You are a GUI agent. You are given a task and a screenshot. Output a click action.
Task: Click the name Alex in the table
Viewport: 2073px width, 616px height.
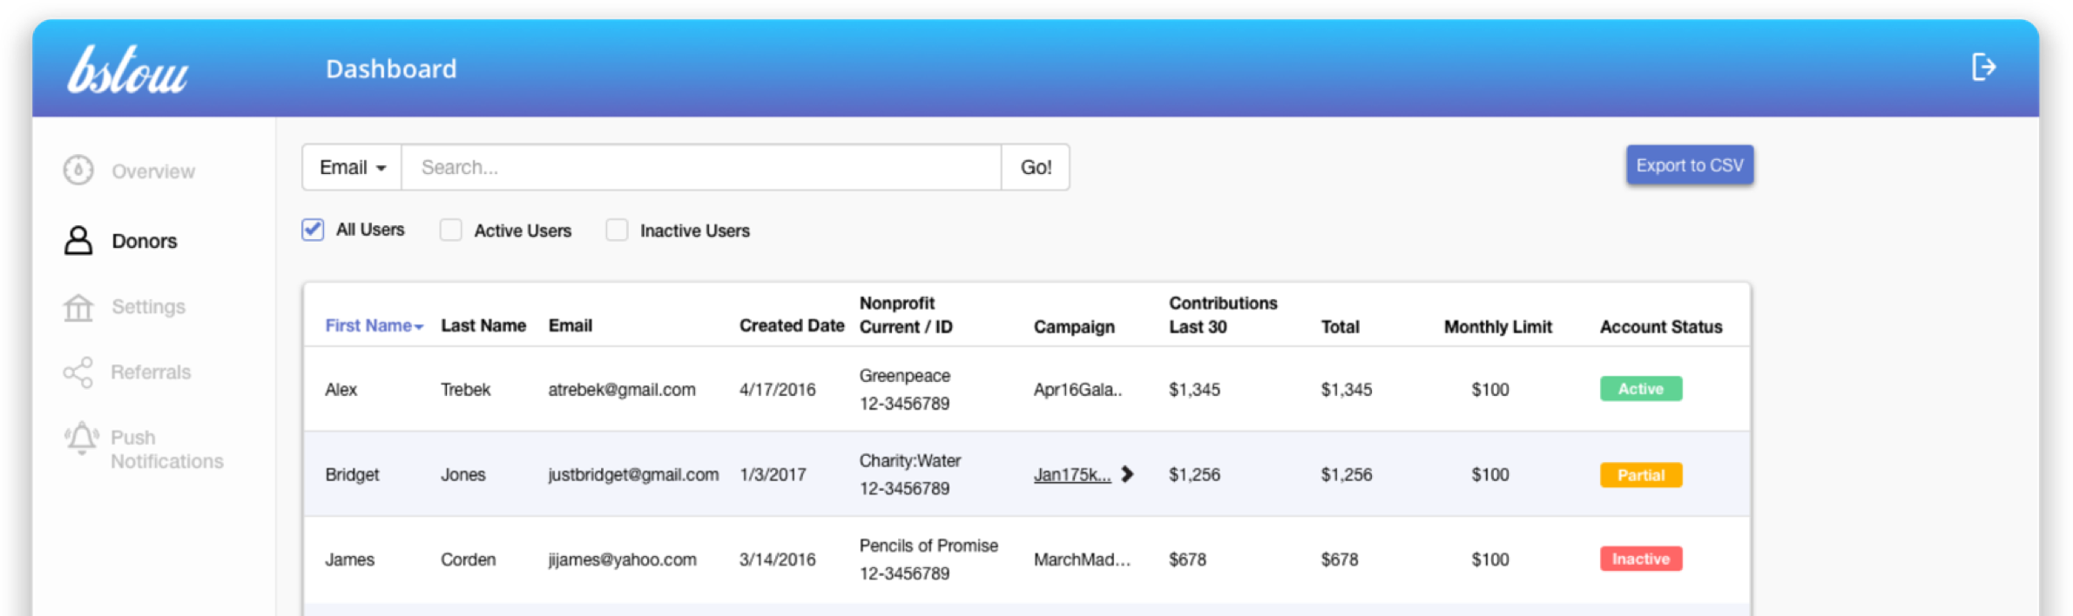(341, 390)
